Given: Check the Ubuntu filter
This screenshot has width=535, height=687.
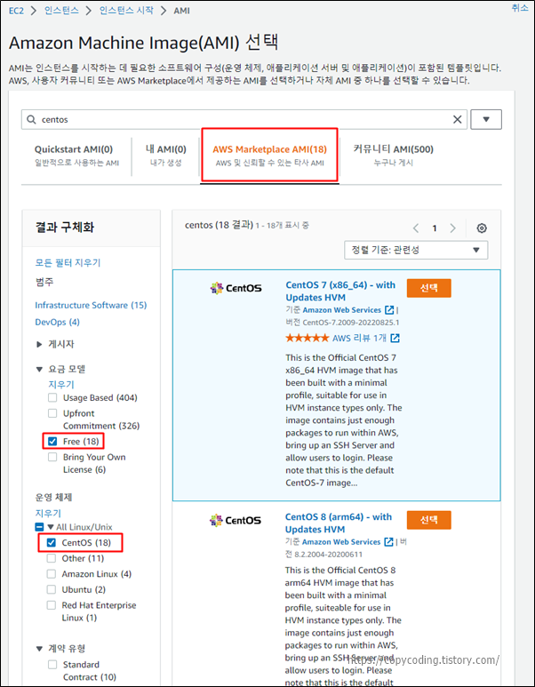Looking at the screenshot, I should [x=52, y=589].
